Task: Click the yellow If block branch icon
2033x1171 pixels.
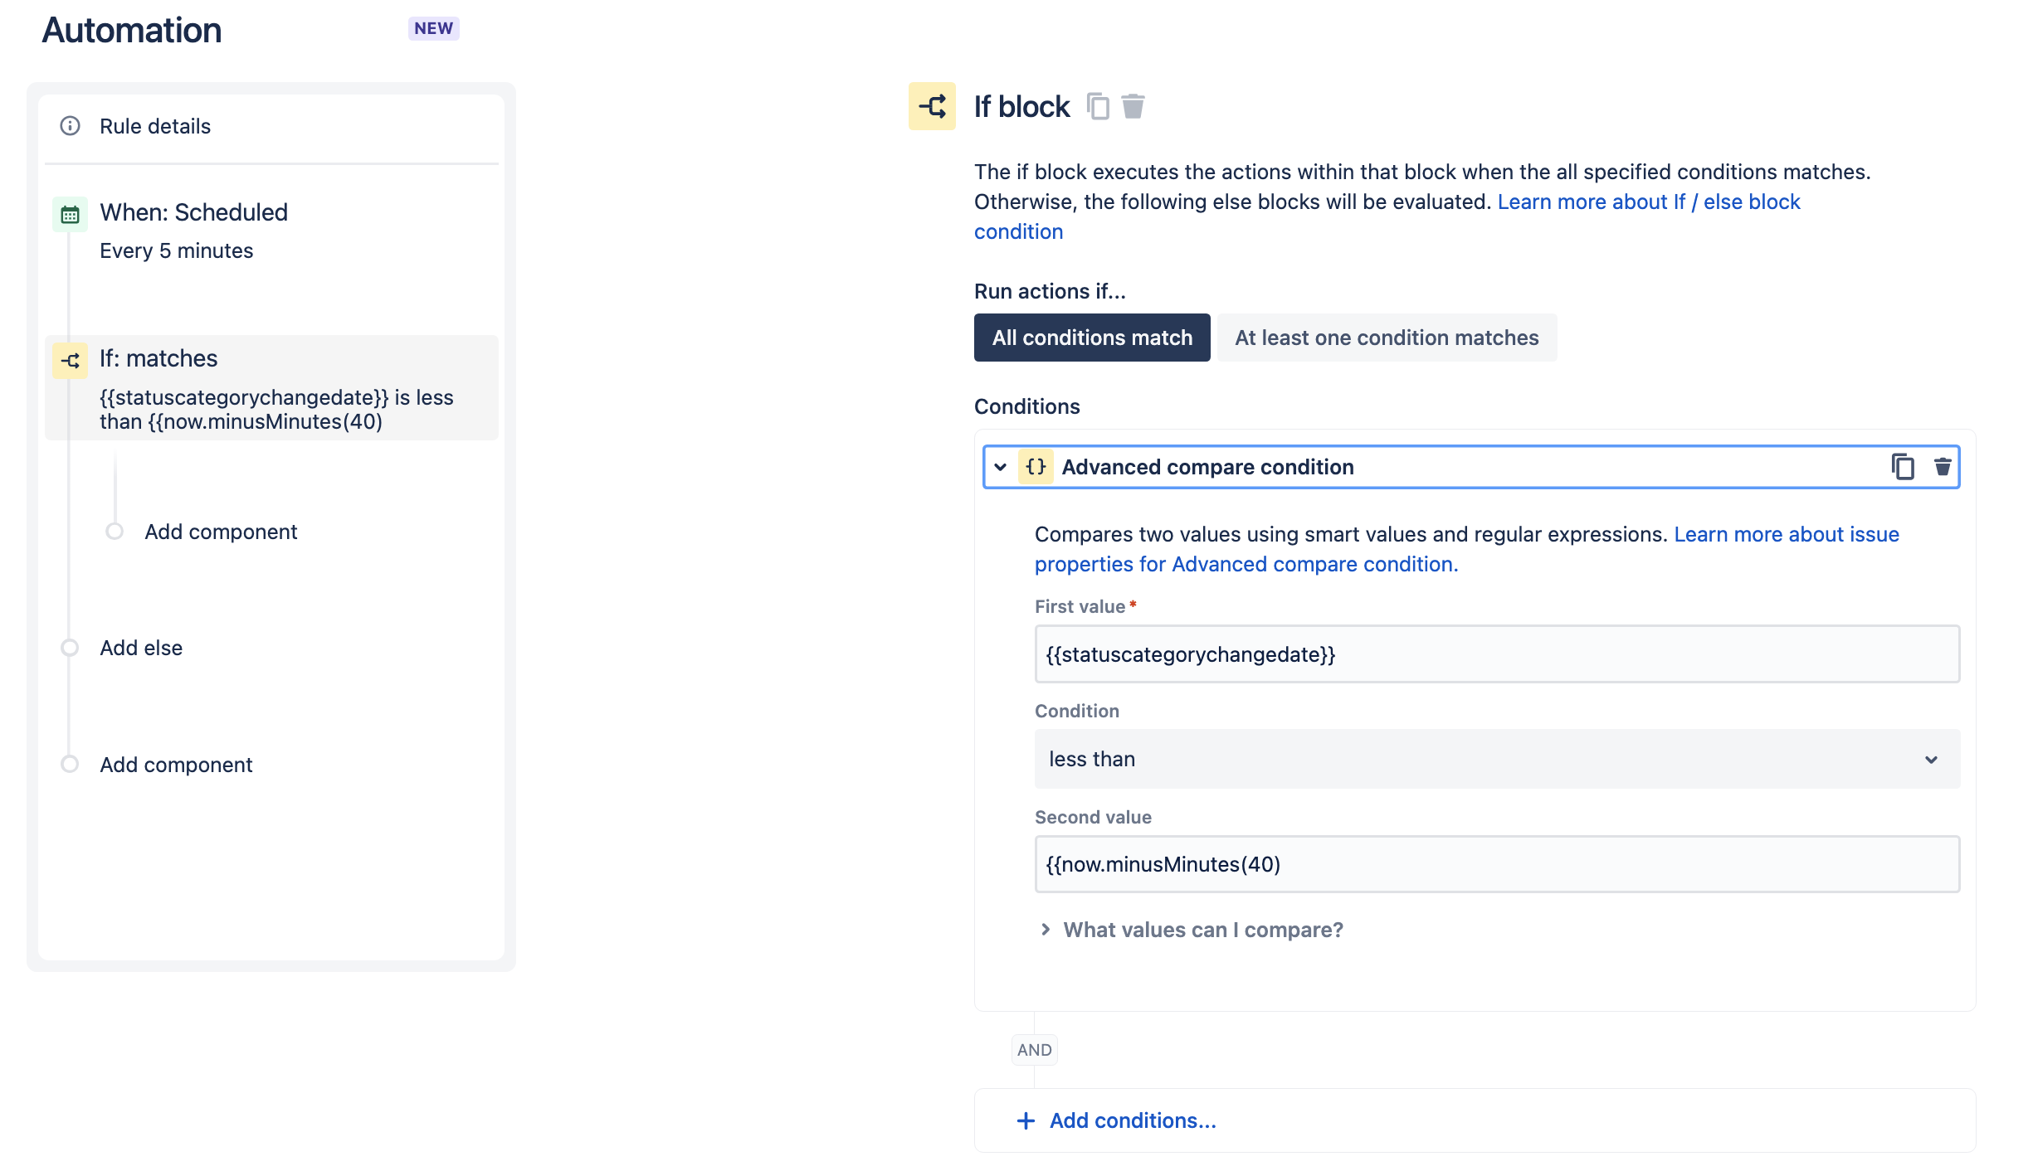Action: point(932,106)
